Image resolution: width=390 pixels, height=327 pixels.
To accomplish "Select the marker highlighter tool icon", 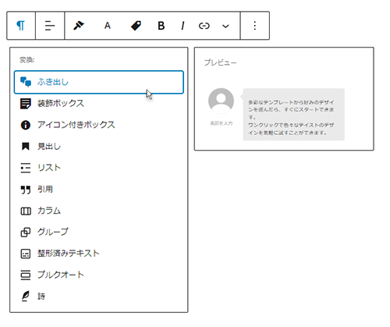I will 79,26.
